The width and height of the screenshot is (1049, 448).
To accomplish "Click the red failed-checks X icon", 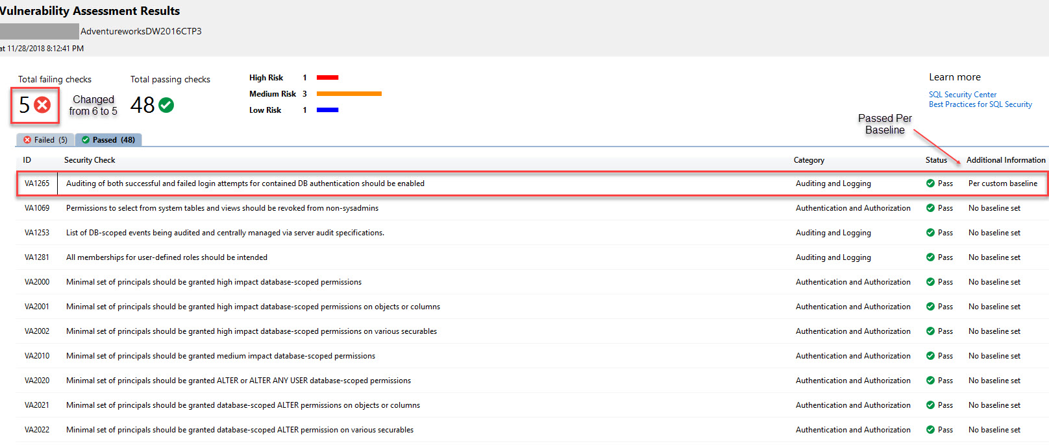I will (42, 104).
